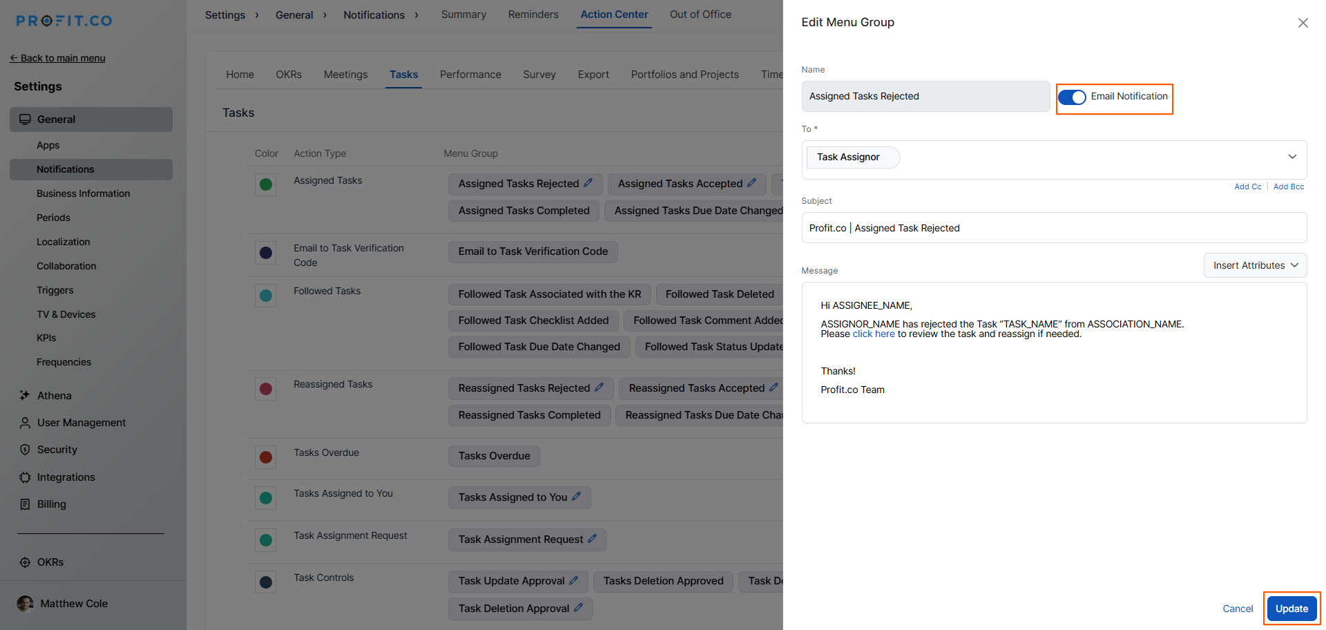Viewport: 1326px width, 630px height.
Task: Click the Subject input field
Action: point(1053,228)
